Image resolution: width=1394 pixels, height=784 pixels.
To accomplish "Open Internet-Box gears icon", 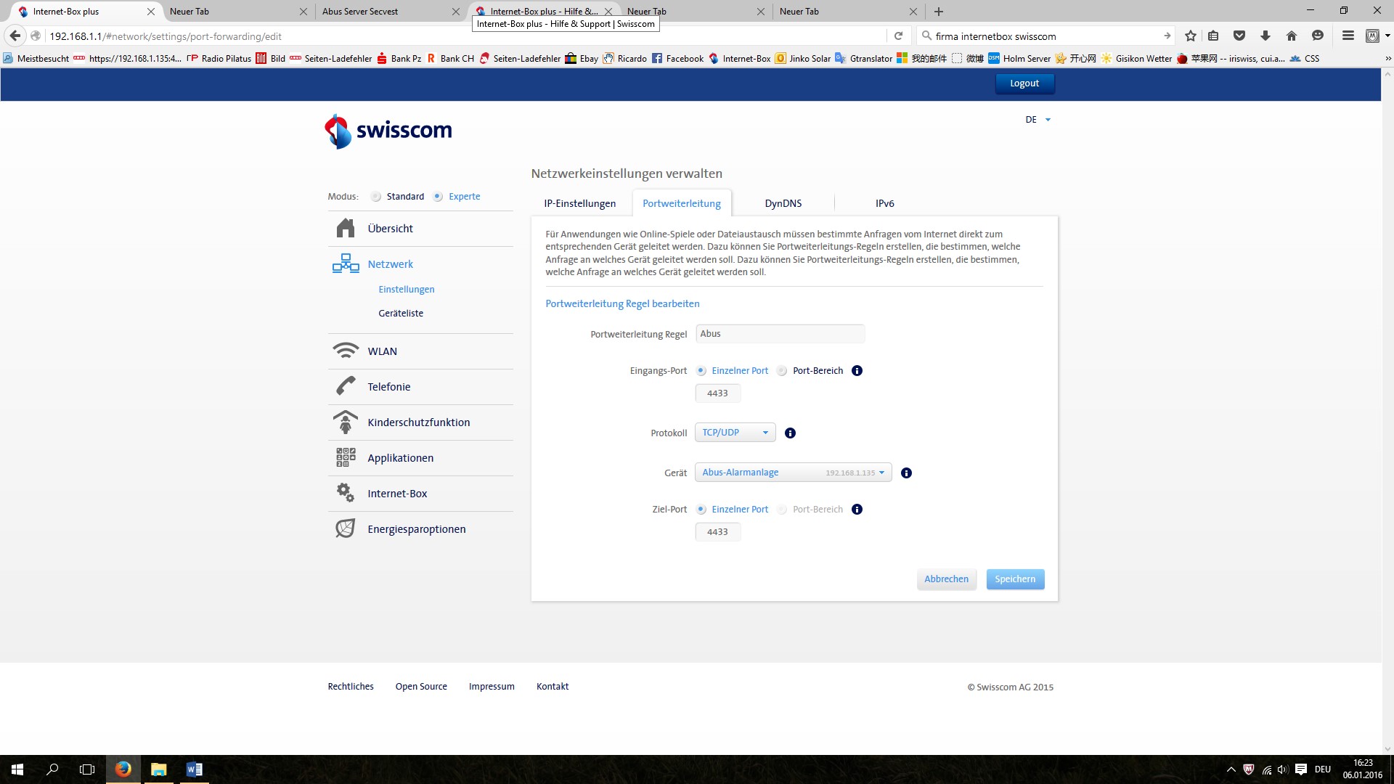I will point(346,493).
